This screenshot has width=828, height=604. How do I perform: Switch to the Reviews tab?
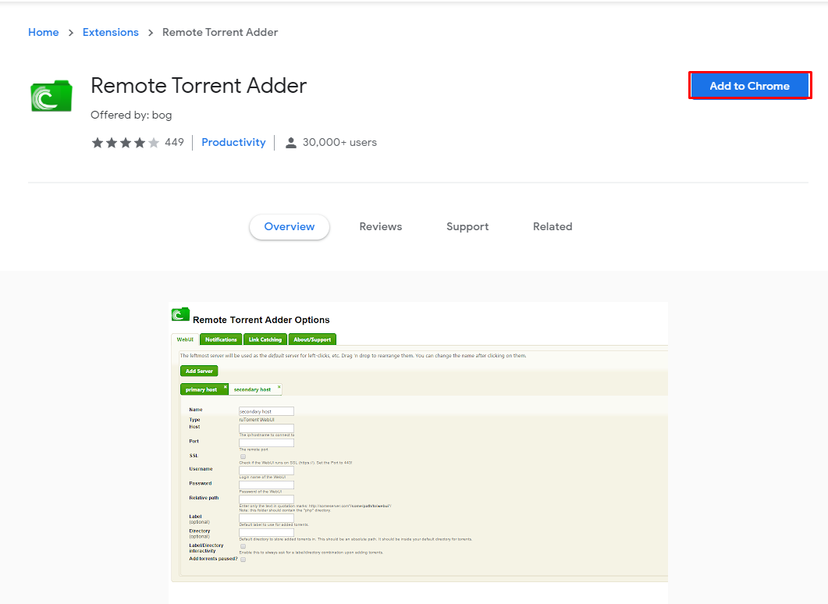380,226
